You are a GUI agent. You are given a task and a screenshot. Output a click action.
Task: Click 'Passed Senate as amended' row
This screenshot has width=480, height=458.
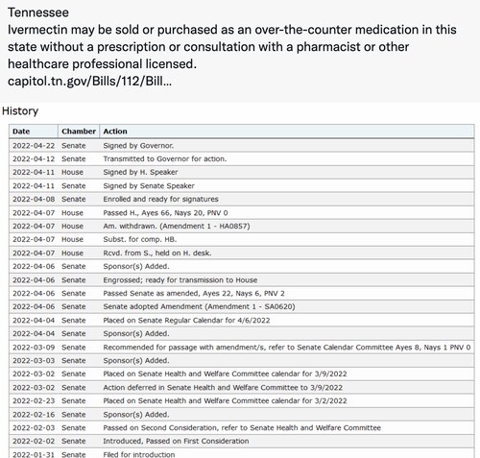coord(242,294)
